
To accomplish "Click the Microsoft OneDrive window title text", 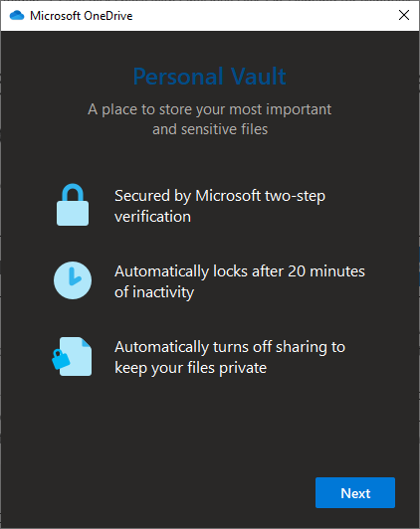I will pyautogui.click(x=81, y=16).
